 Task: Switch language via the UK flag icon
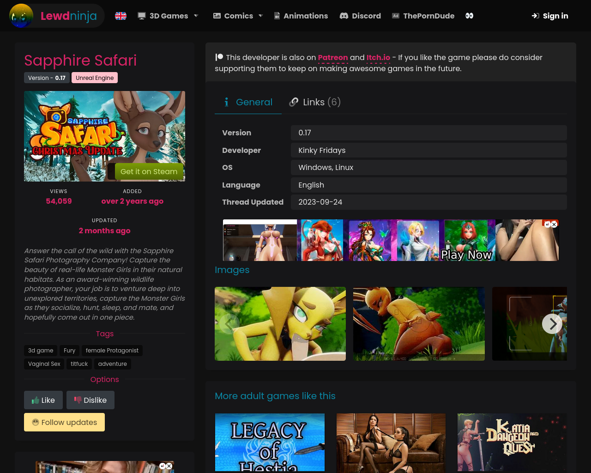(x=121, y=16)
